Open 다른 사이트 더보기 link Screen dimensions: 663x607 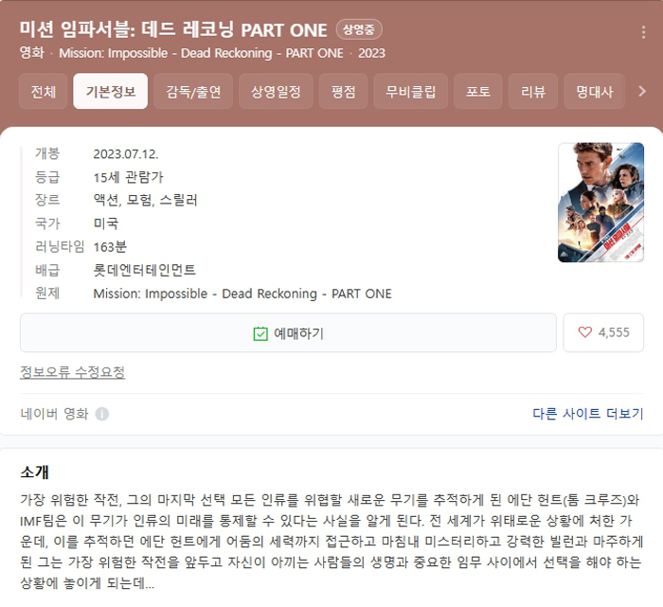588,413
